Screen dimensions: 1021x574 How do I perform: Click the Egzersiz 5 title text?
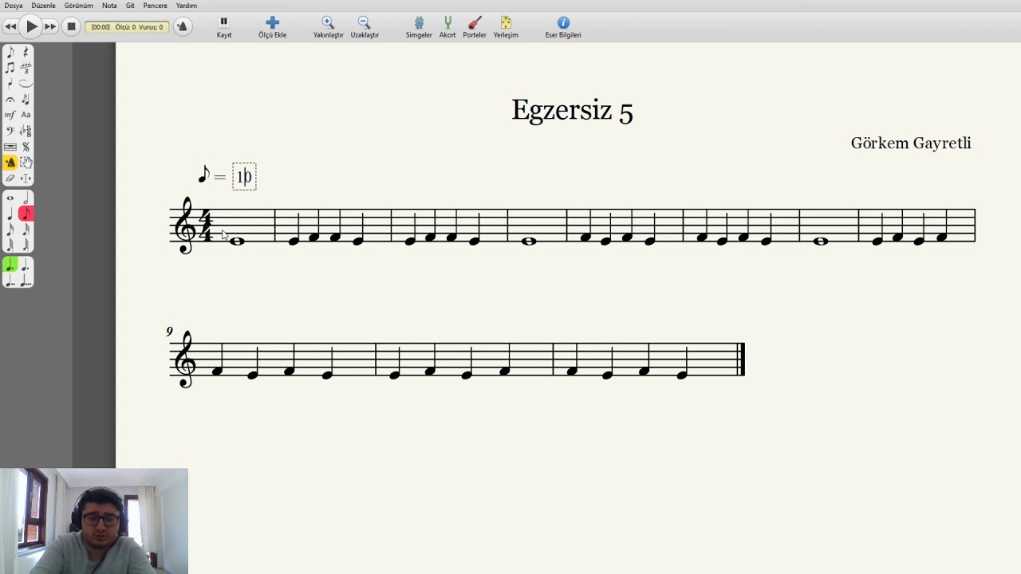tap(572, 111)
